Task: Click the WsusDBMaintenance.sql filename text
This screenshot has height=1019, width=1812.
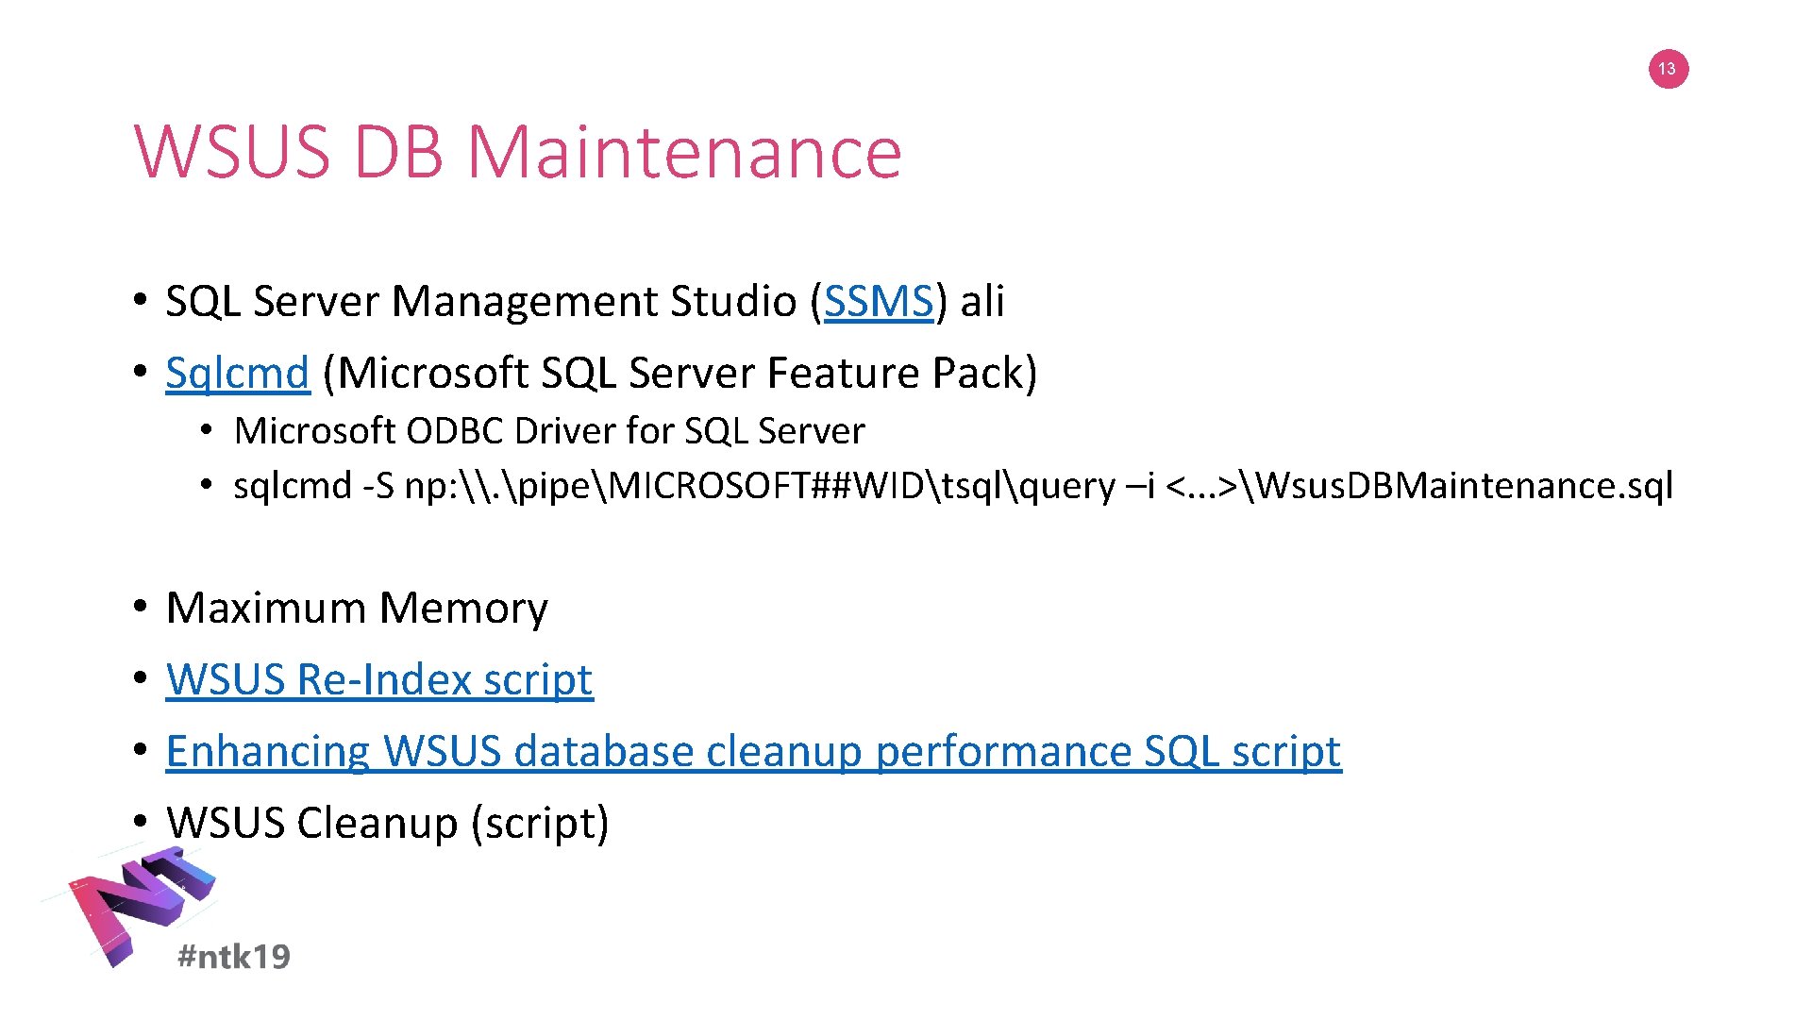Action: (x=1465, y=486)
